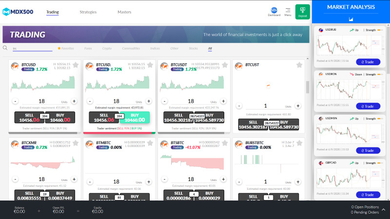Open the Strategies tab

coord(88,12)
